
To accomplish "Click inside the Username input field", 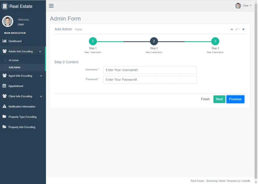I will 150,70.
